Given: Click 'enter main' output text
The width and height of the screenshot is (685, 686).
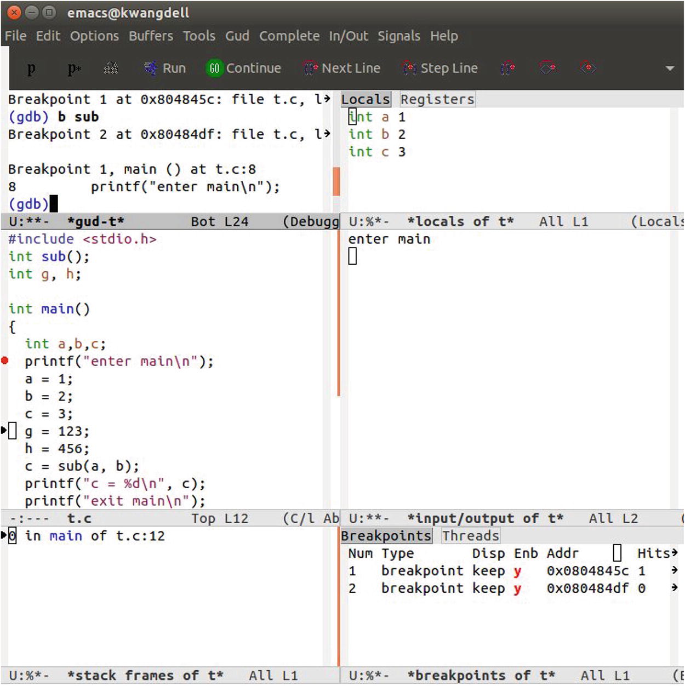Looking at the screenshot, I should coord(389,239).
